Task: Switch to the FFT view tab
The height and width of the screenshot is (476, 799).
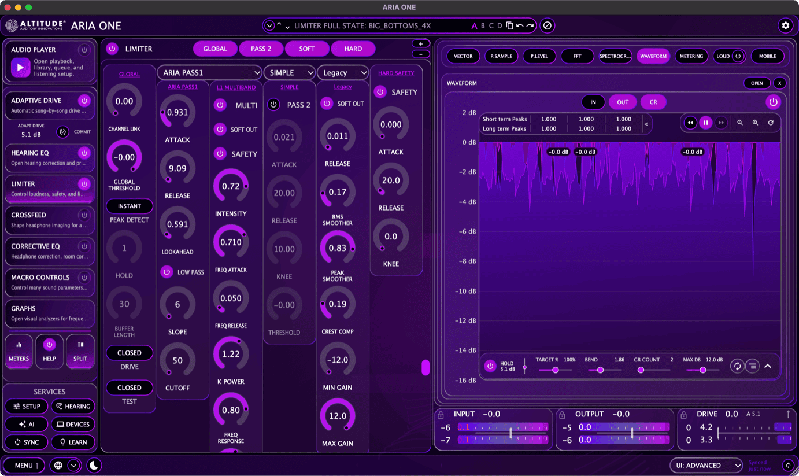Action: 577,56
